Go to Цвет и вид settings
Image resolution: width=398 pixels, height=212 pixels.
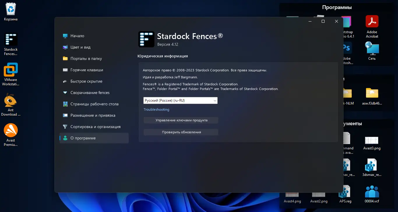click(94, 47)
